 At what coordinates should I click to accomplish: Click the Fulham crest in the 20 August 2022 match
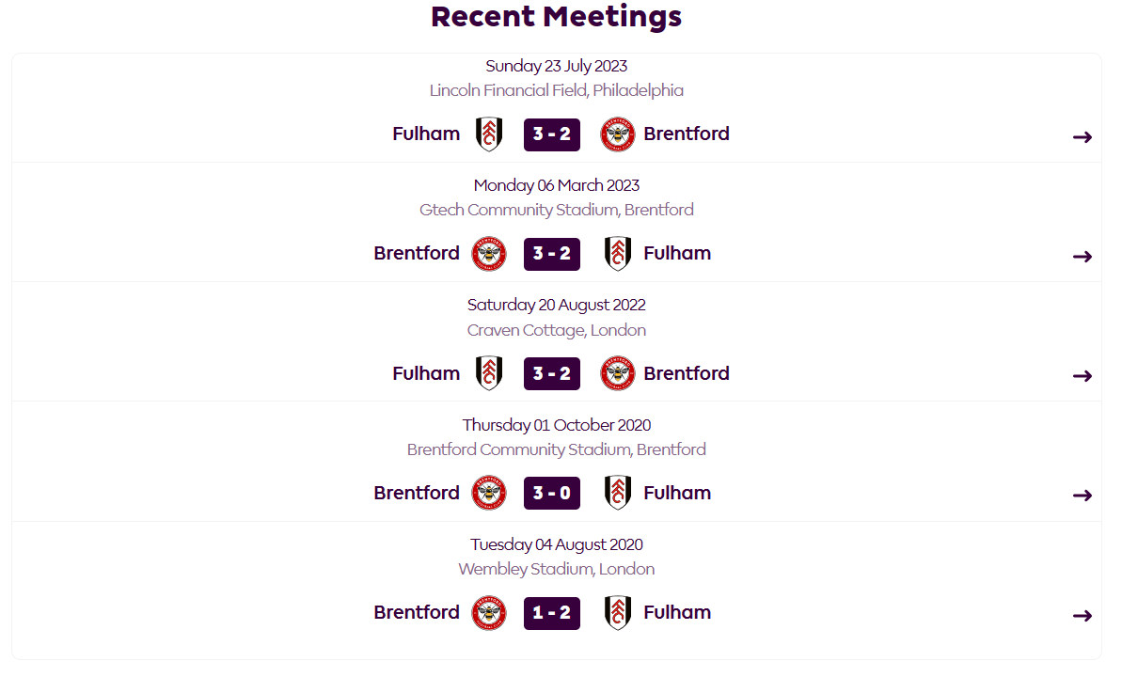[489, 373]
